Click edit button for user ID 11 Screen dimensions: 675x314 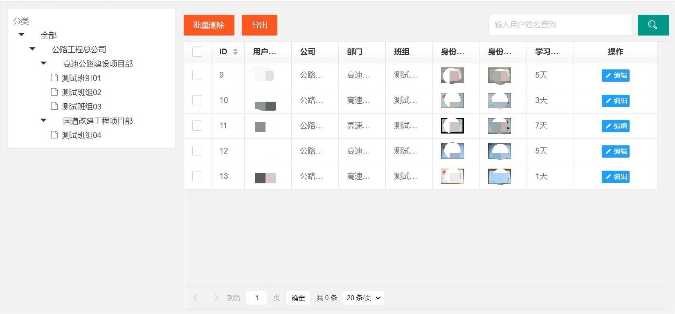click(615, 126)
